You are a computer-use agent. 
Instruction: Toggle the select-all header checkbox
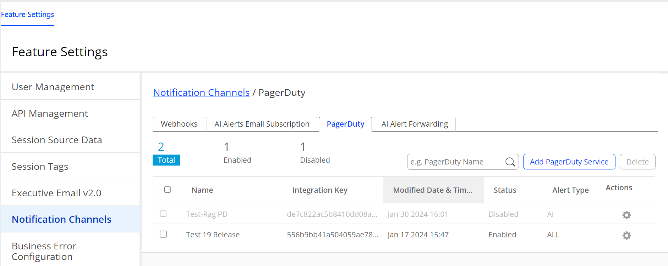pyautogui.click(x=168, y=190)
